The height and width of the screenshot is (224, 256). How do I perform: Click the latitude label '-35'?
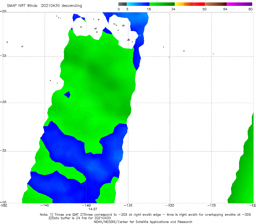pyautogui.click(x=3, y=151)
